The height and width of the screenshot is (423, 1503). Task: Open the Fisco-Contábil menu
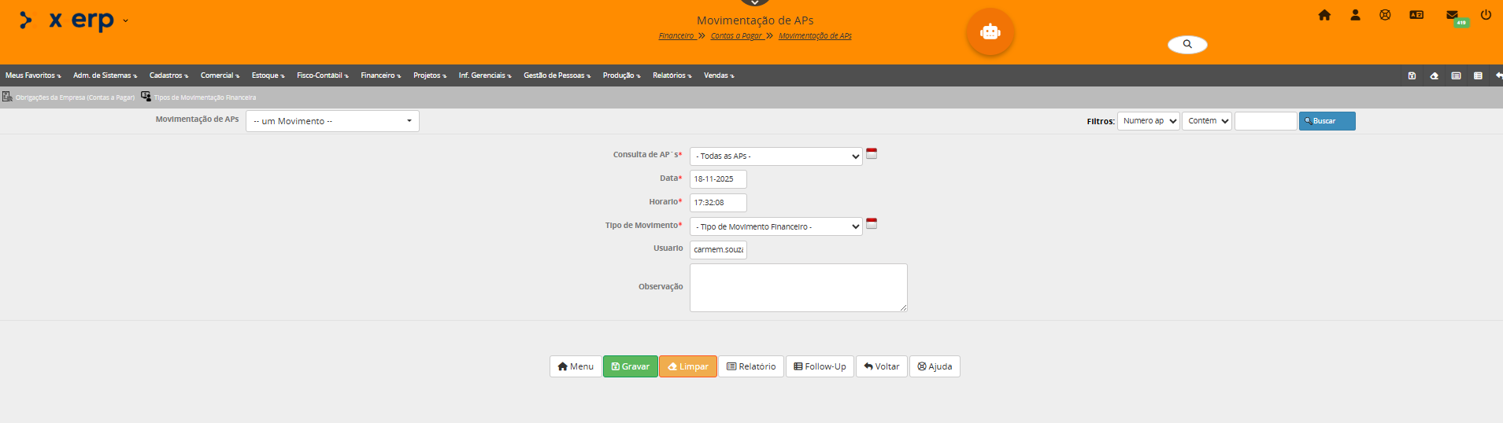tap(322, 75)
